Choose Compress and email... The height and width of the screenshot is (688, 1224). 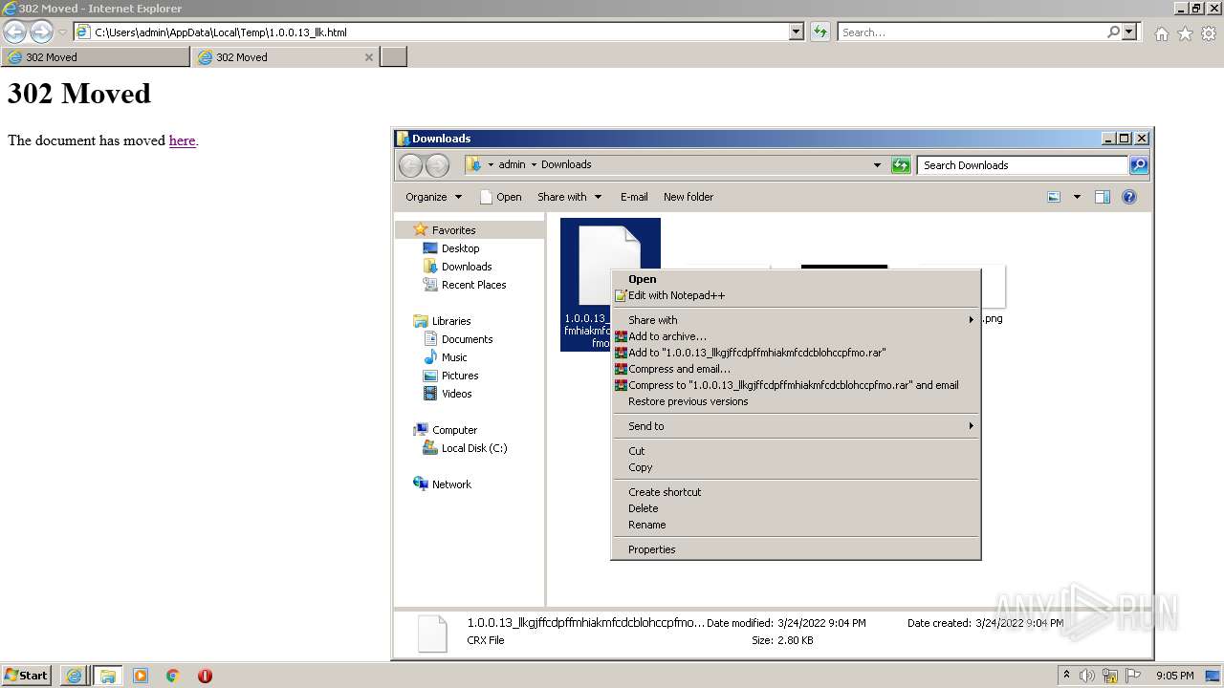click(x=796, y=369)
